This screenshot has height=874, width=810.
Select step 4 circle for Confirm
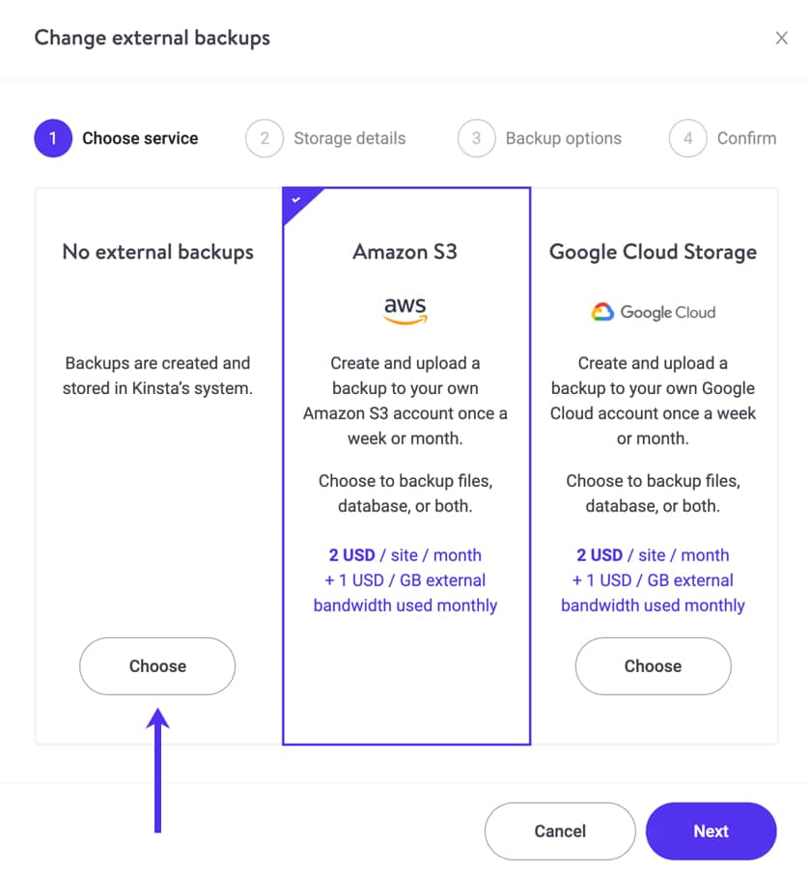(x=688, y=138)
